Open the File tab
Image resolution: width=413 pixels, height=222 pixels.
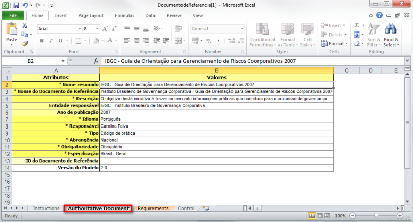point(13,15)
